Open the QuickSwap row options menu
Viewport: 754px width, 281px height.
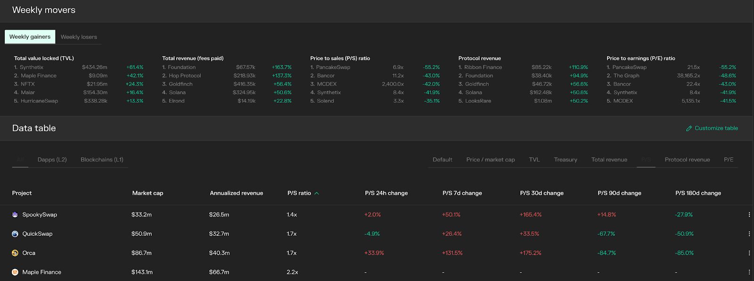[x=749, y=234]
